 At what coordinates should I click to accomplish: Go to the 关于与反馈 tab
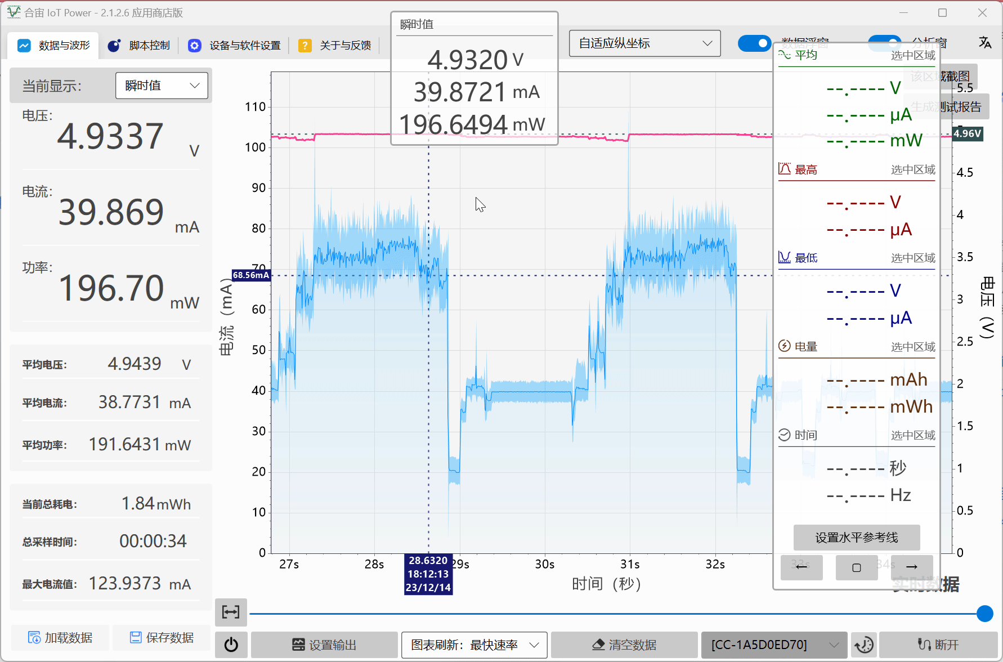335,46
